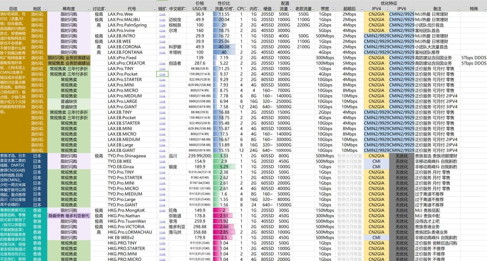Open the USD/年 price filter dropdown
The width and height of the screenshot is (487, 261).
(x=210, y=9)
